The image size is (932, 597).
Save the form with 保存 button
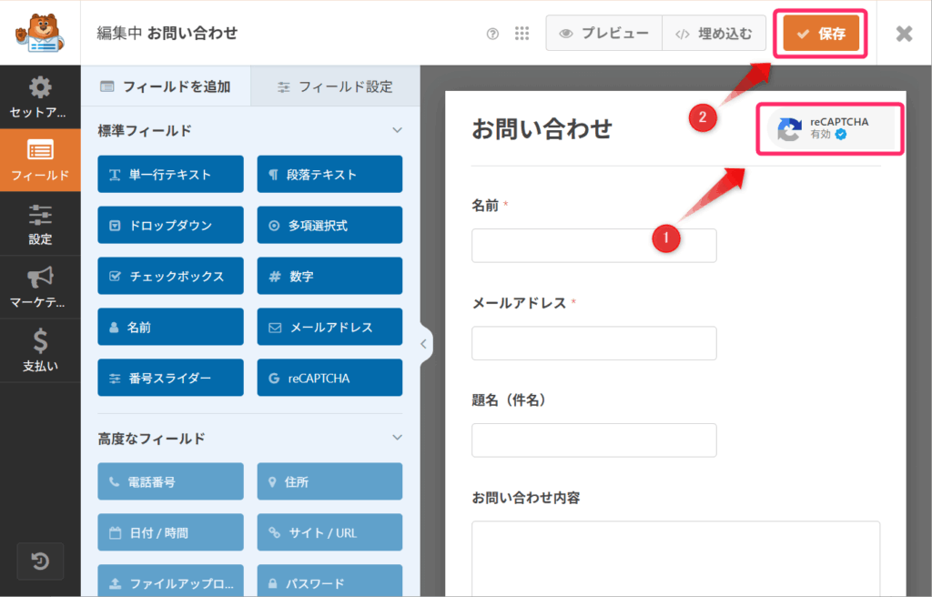click(821, 34)
